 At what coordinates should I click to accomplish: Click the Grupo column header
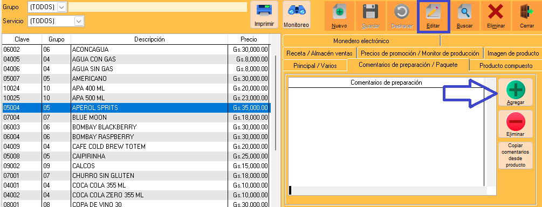[x=56, y=39]
